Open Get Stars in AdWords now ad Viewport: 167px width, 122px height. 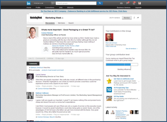coord(124,79)
